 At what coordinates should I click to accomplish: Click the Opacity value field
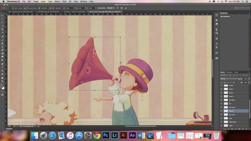[246, 79]
